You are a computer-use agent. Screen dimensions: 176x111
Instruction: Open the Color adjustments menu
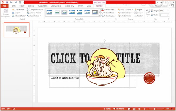point(16,13)
